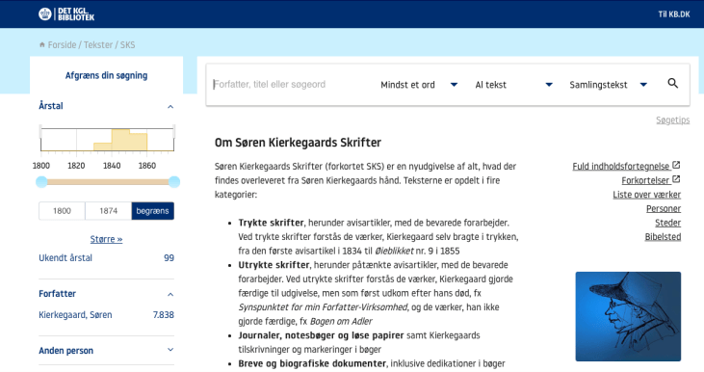Open the 'Samlingstekst' dropdown
Screen dimensions: 704x372
(609, 85)
